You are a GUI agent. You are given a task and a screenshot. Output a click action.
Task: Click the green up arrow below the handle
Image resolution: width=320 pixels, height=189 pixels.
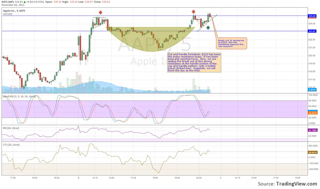208,27
